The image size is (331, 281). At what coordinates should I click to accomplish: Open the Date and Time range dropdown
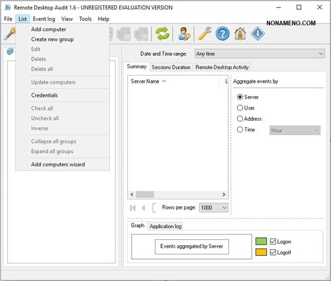[x=260, y=54]
